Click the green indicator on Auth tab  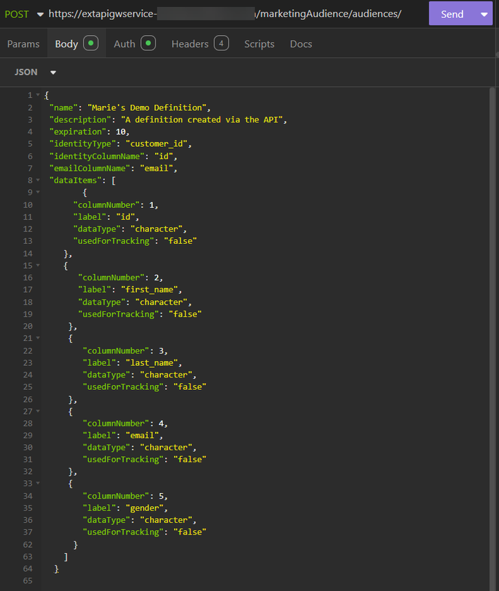148,43
